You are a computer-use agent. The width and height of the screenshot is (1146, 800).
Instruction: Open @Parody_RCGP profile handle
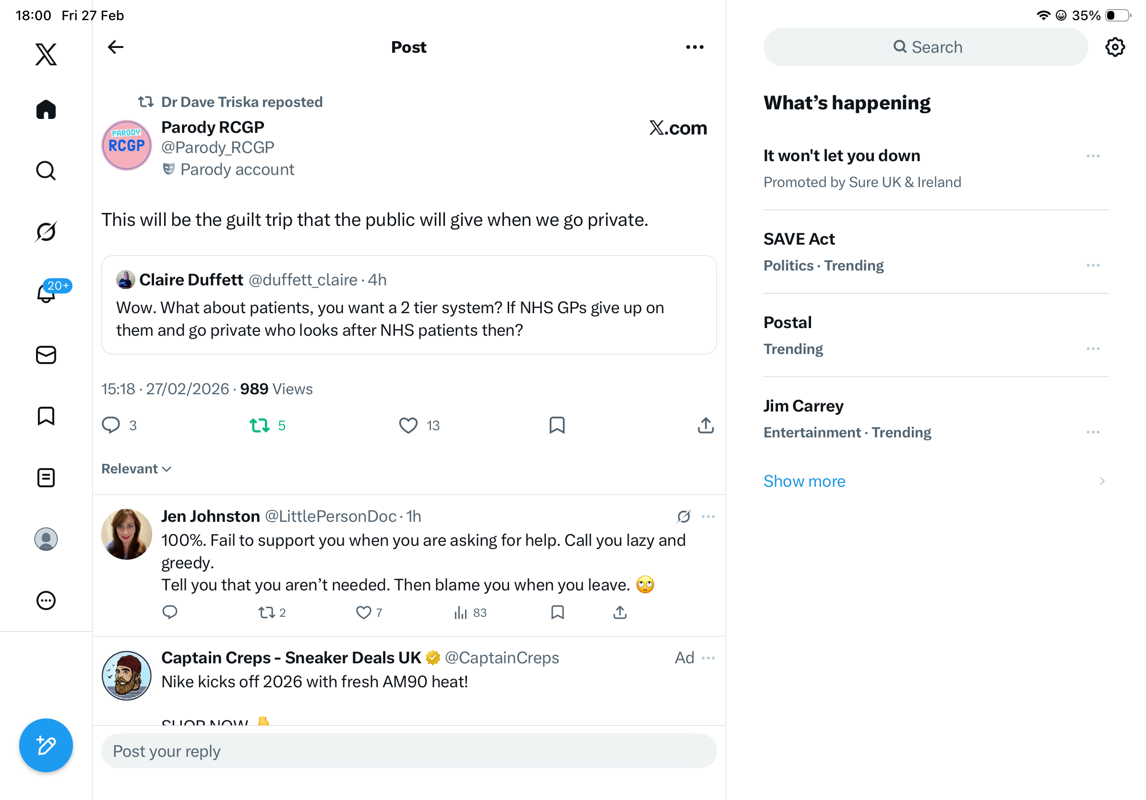click(x=217, y=148)
